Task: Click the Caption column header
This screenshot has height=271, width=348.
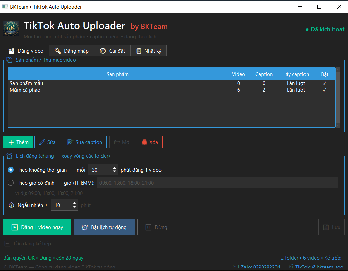Action: (x=264, y=74)
